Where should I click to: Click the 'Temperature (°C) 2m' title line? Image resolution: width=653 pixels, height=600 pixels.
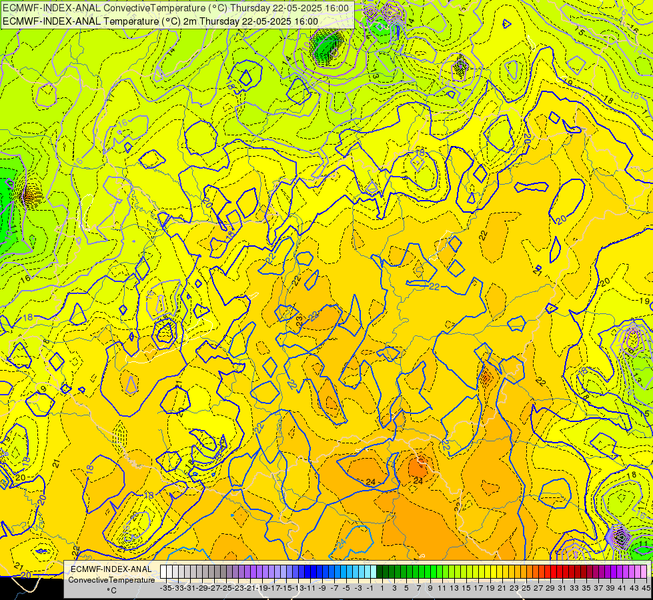tap(160, 21)
